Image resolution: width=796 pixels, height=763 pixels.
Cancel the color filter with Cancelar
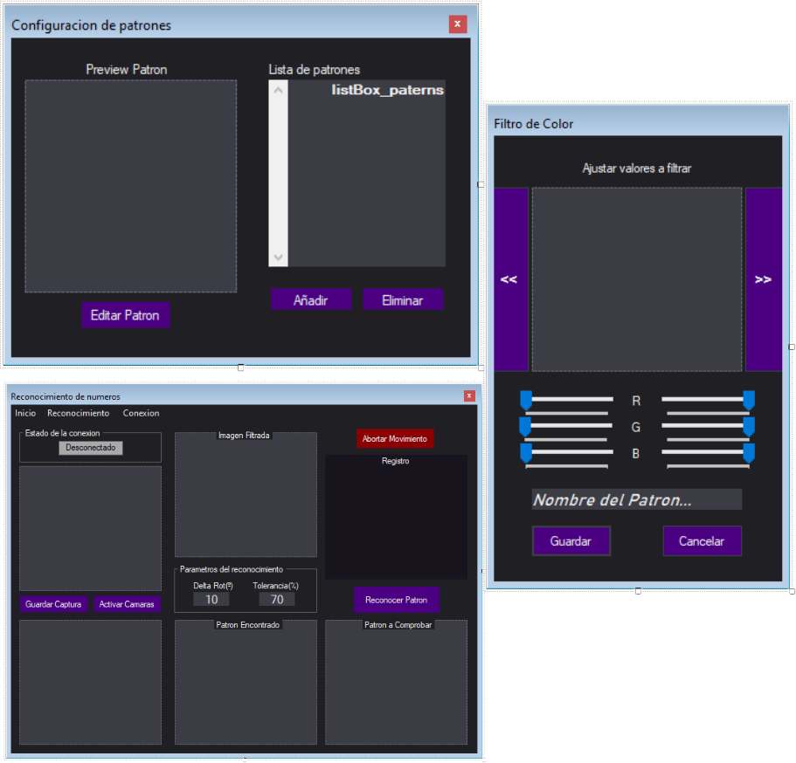703,541
